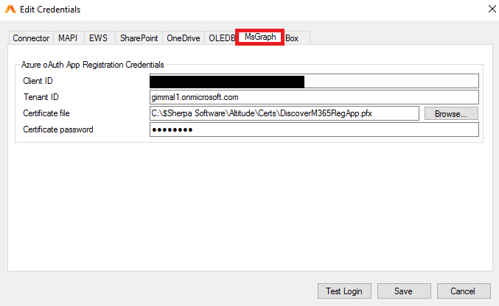Select the MsGraph tab
This screenshot has height=306, width=499.
(260, 38)
